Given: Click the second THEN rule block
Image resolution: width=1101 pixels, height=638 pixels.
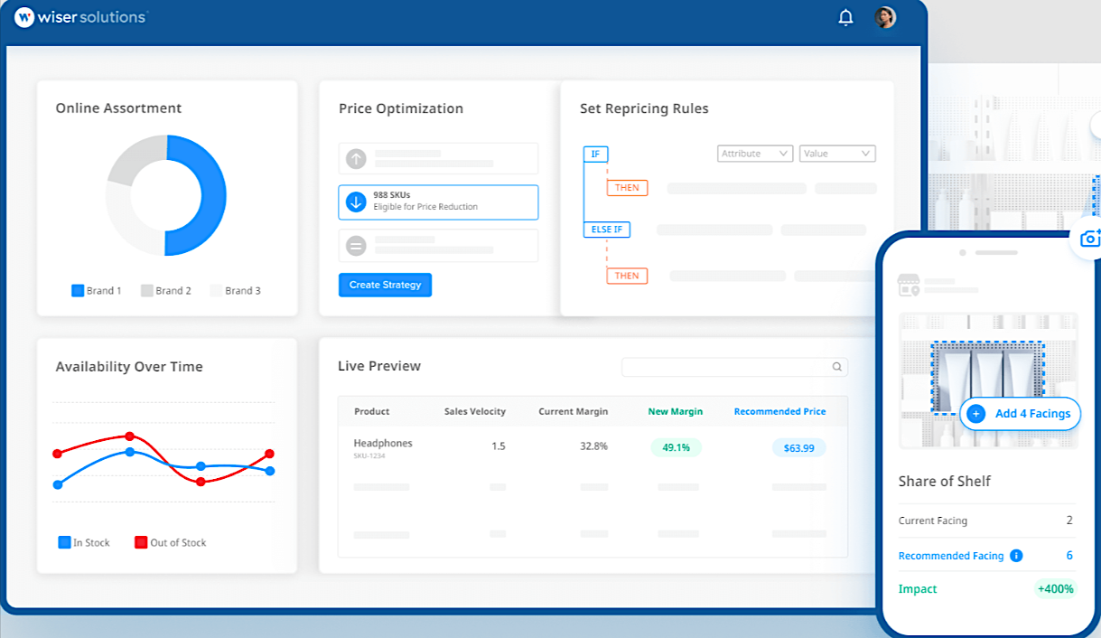Looking at the screenshot, I should click(627, 276).
